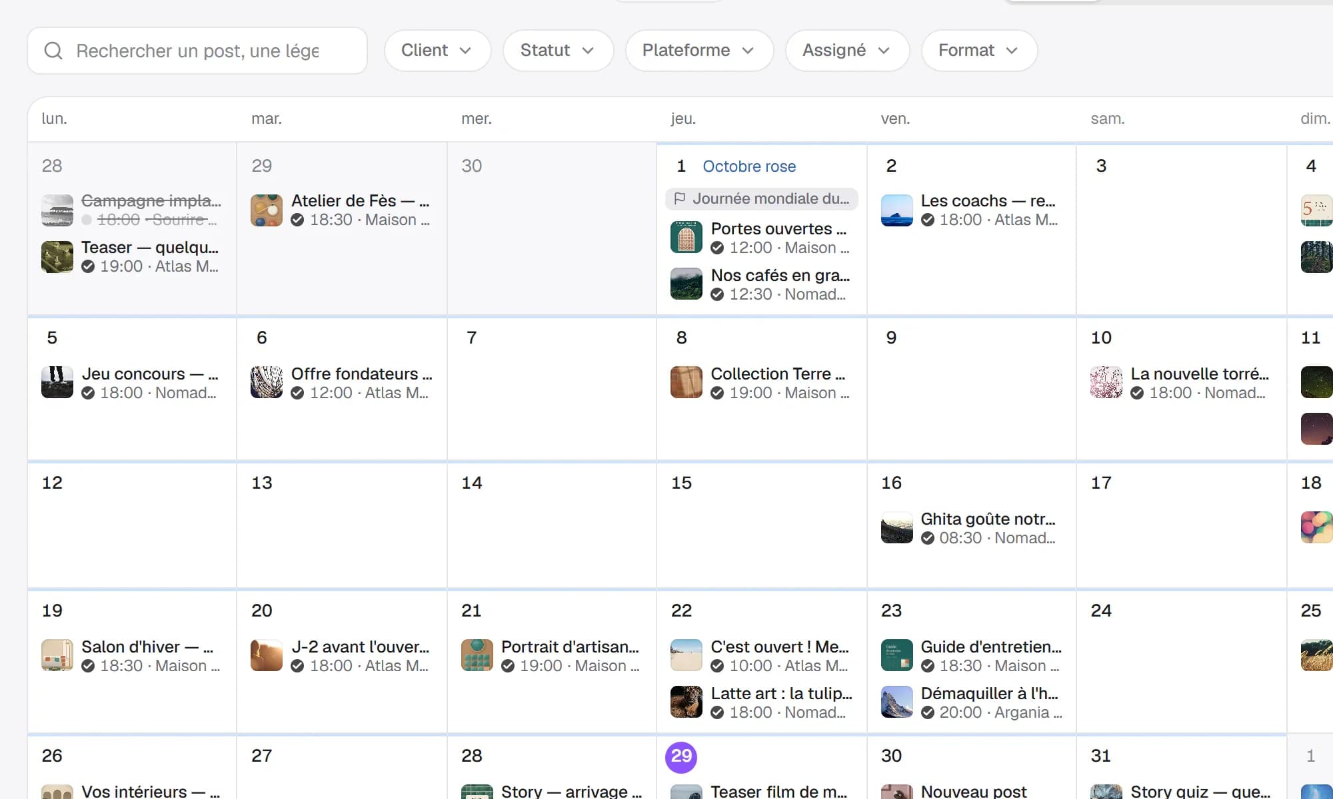Image resolution: width=1333 pixels, height=799 pixels.
Task: Open cancelled Campagne impla post thumbnail
Action: [57, 210]
